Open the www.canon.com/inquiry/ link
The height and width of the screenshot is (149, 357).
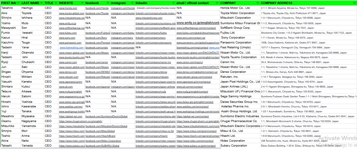click(x=190, y=62)
